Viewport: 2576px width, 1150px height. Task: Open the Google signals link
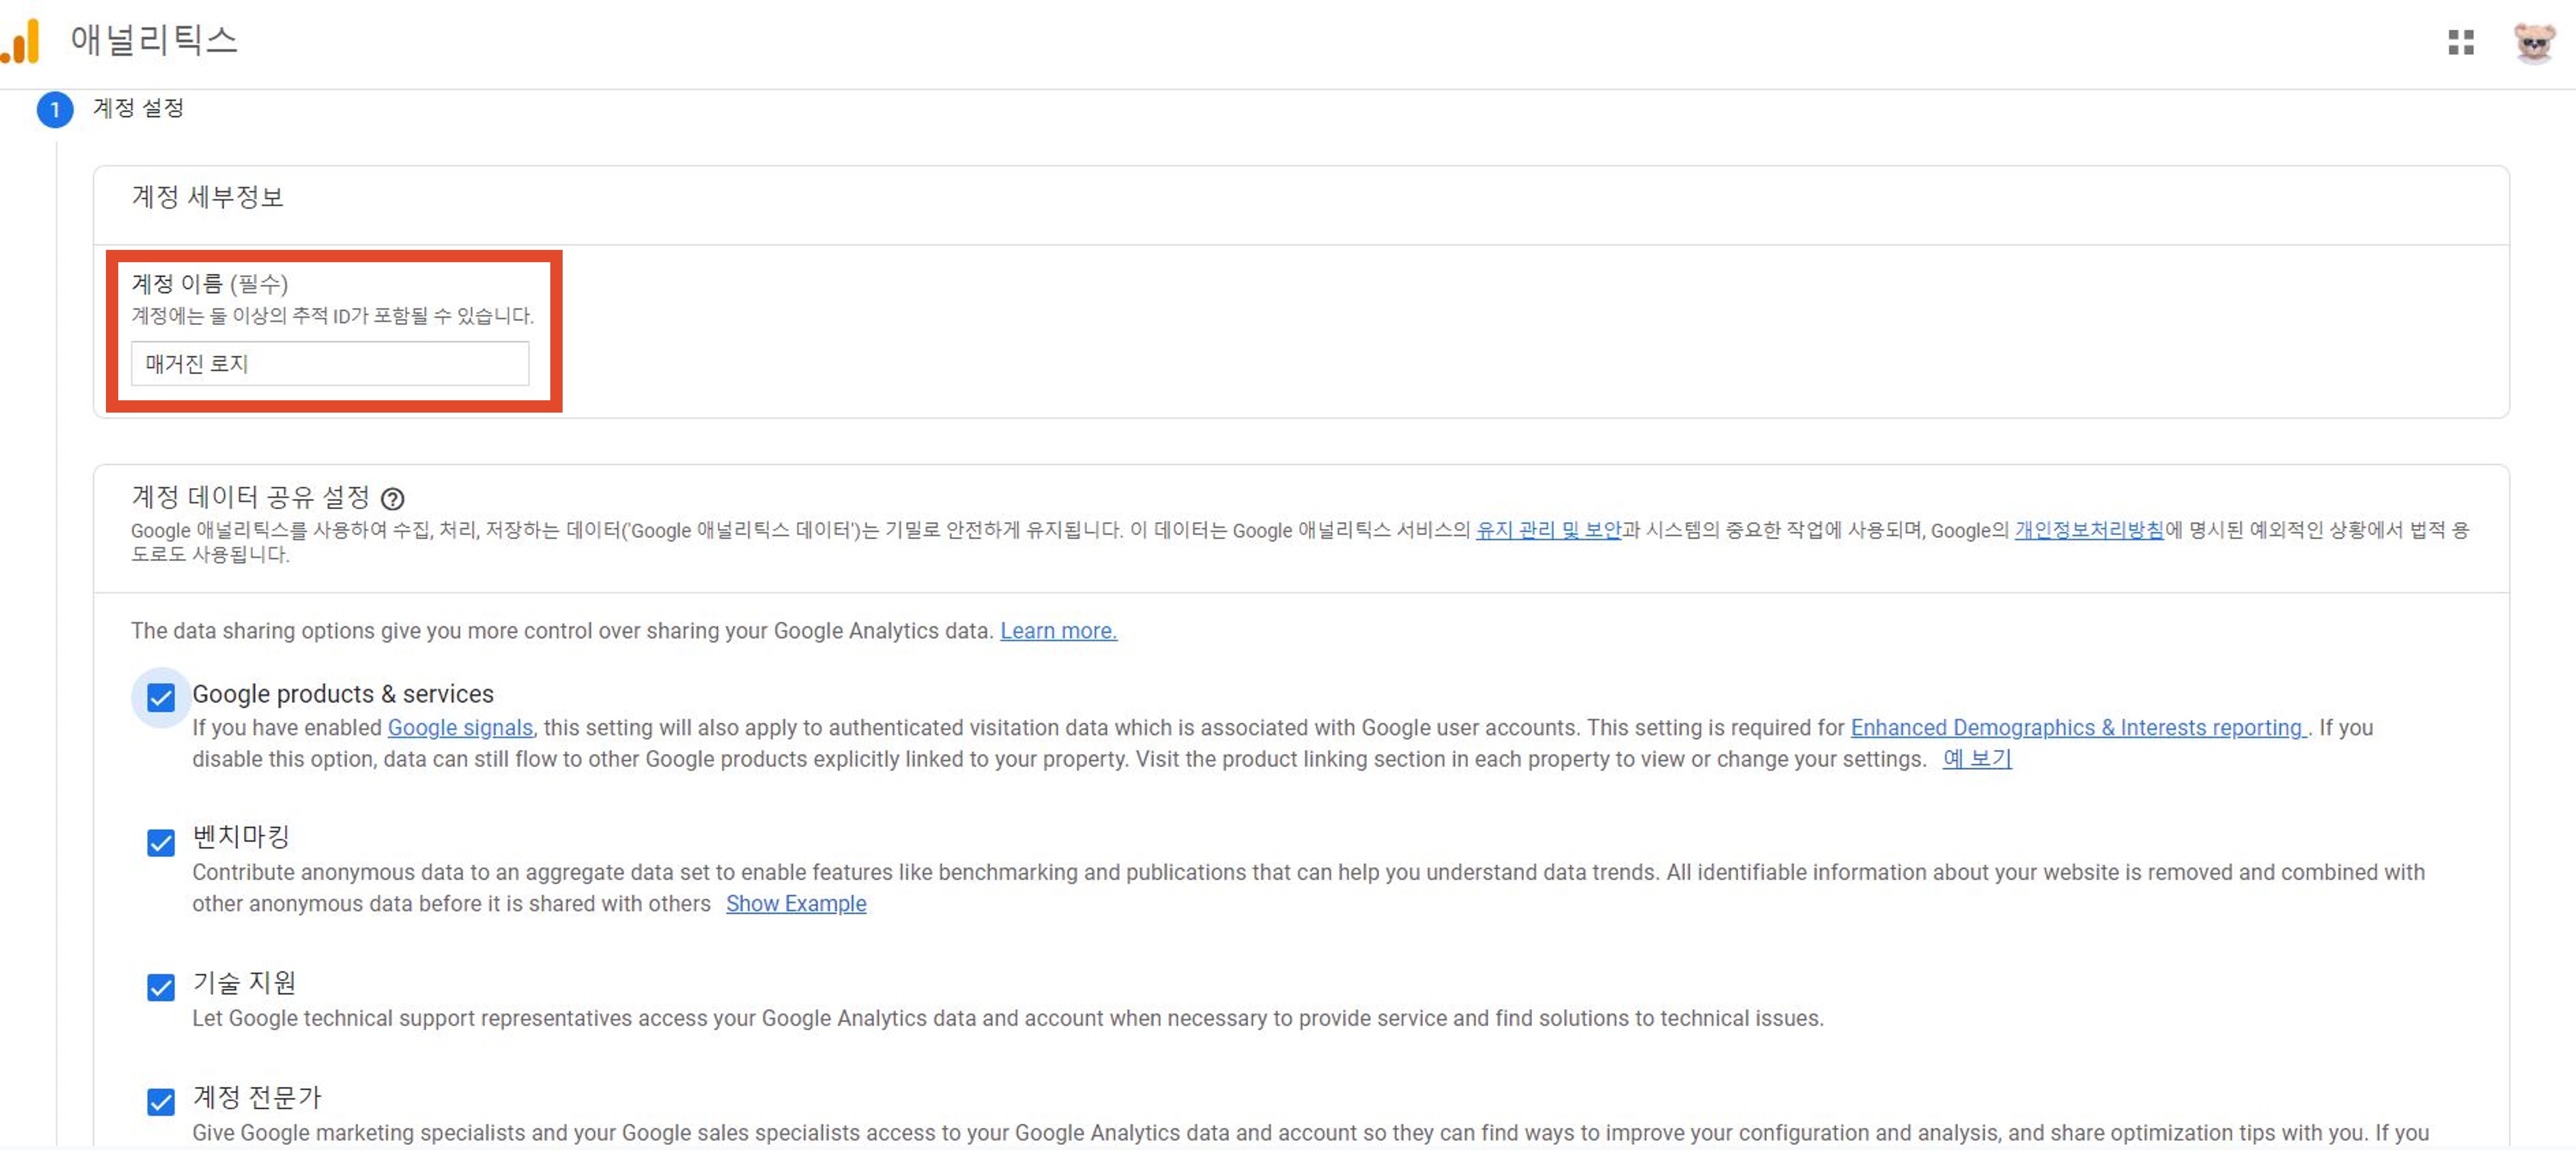(x=460, y=727)
